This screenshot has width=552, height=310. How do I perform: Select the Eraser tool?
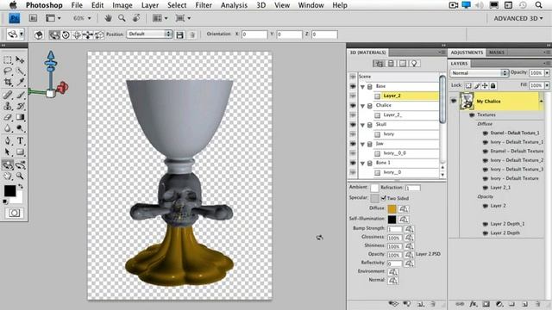[x=8, y=117]
